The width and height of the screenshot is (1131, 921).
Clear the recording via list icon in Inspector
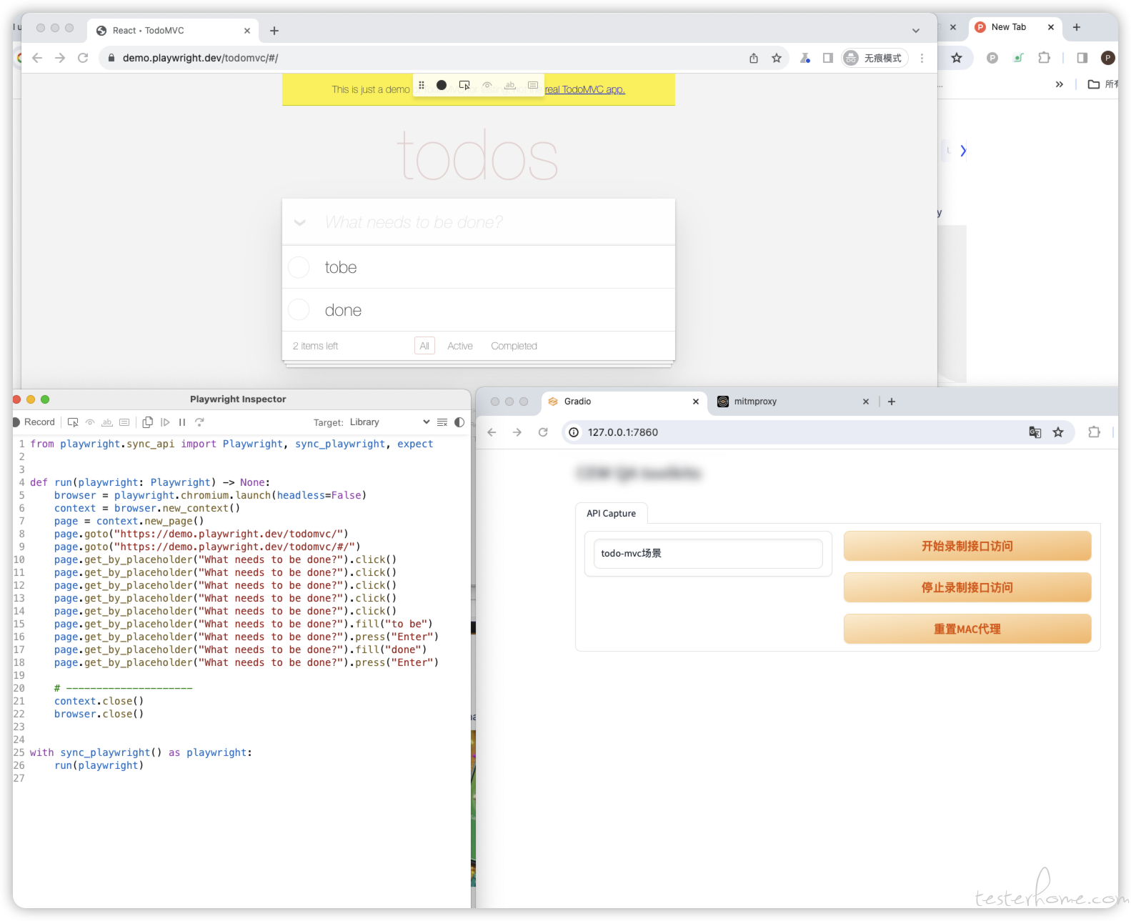point(442,422)
